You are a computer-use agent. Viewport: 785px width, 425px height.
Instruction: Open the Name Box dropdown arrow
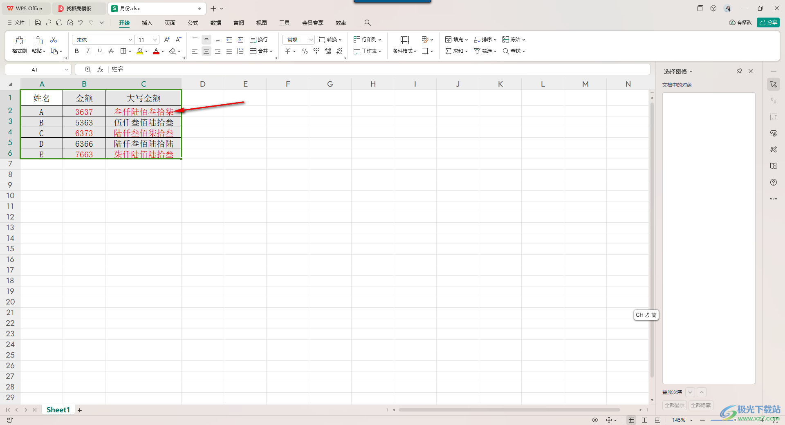[67, 69]
